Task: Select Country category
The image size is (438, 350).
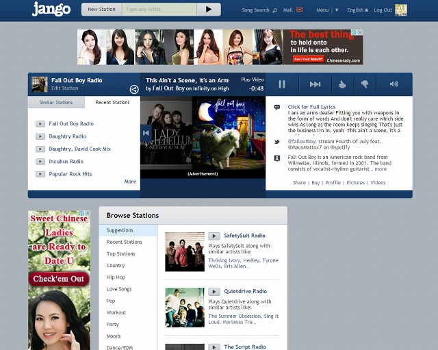Action: coord(116,266)
